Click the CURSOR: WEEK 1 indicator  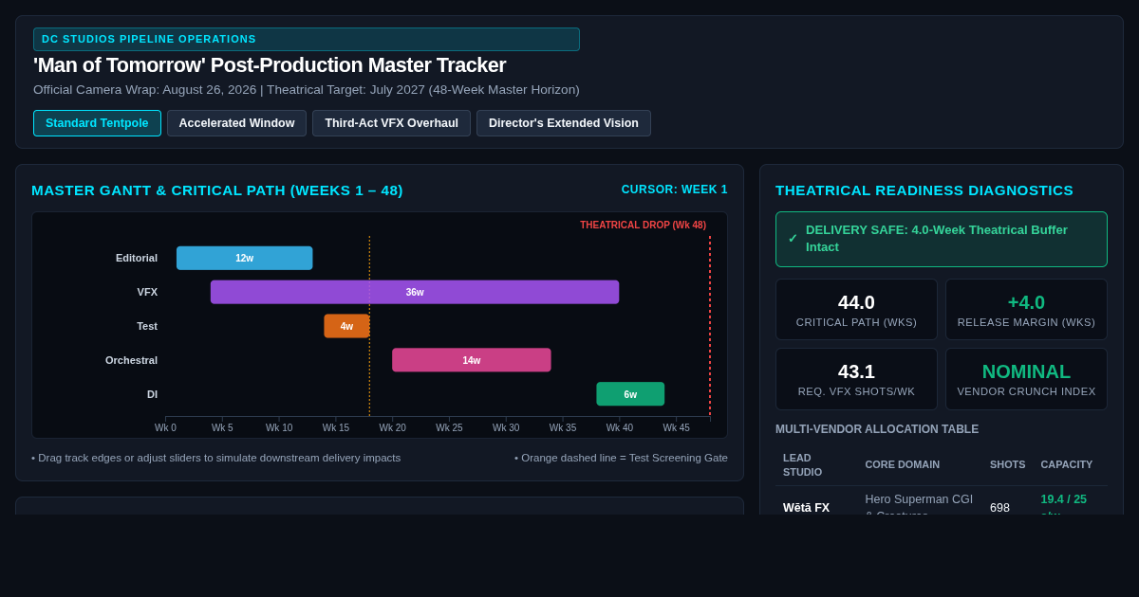675,190
